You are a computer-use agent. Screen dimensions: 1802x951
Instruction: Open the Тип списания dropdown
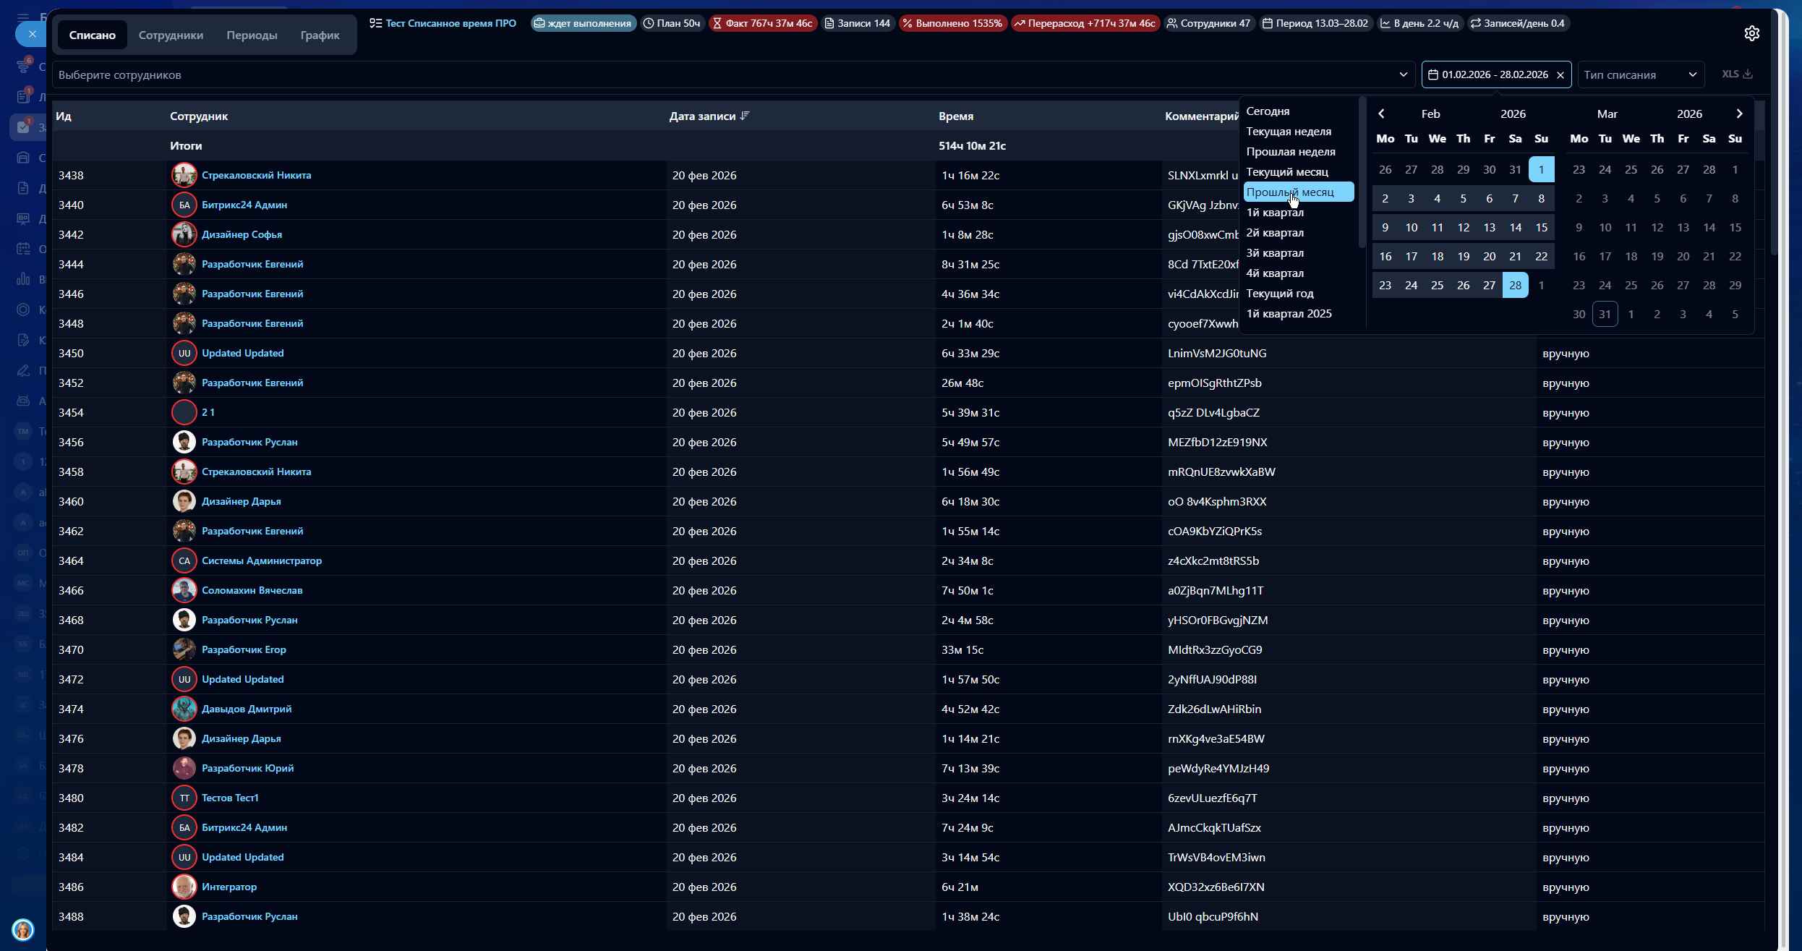tap(1640, 74)
